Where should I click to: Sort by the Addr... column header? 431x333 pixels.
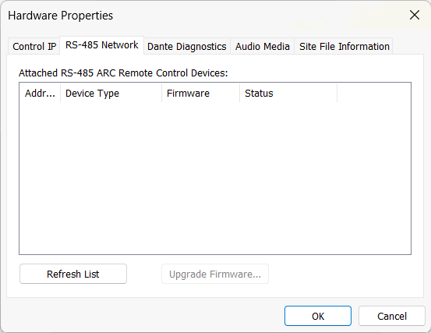(x=40, y=94)
